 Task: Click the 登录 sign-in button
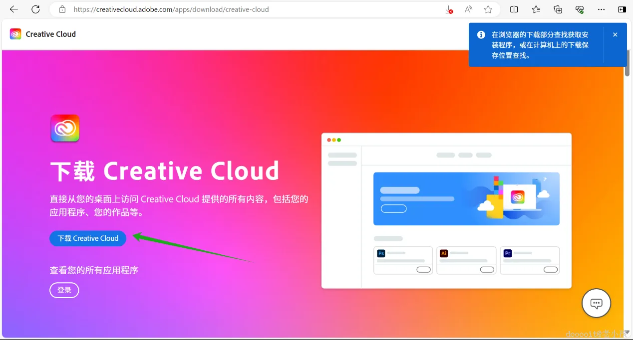pyautogui.click(x=64, y=290)
